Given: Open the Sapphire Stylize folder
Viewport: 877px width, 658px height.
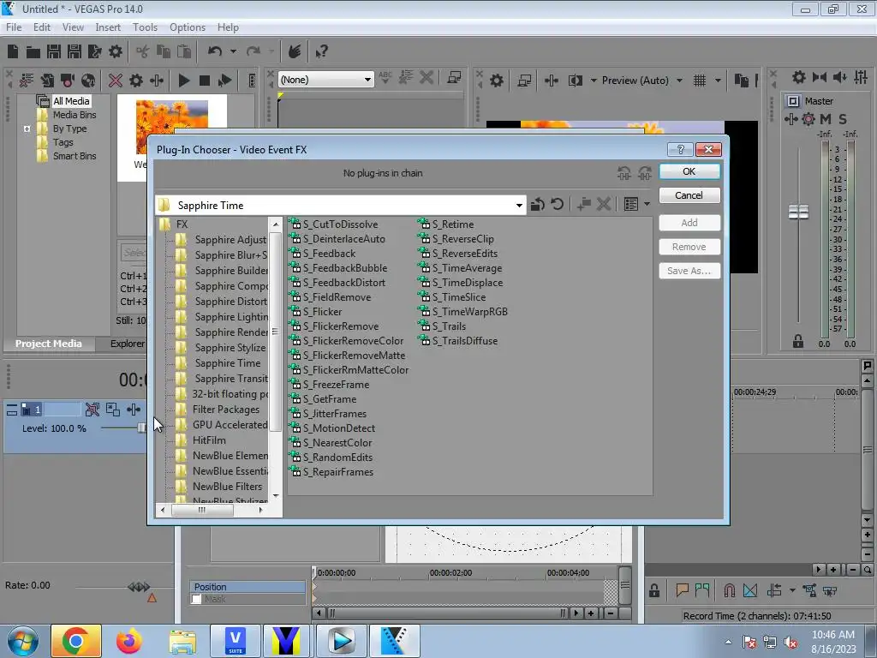Looking at the screenshot, I should tap(230, 348).
